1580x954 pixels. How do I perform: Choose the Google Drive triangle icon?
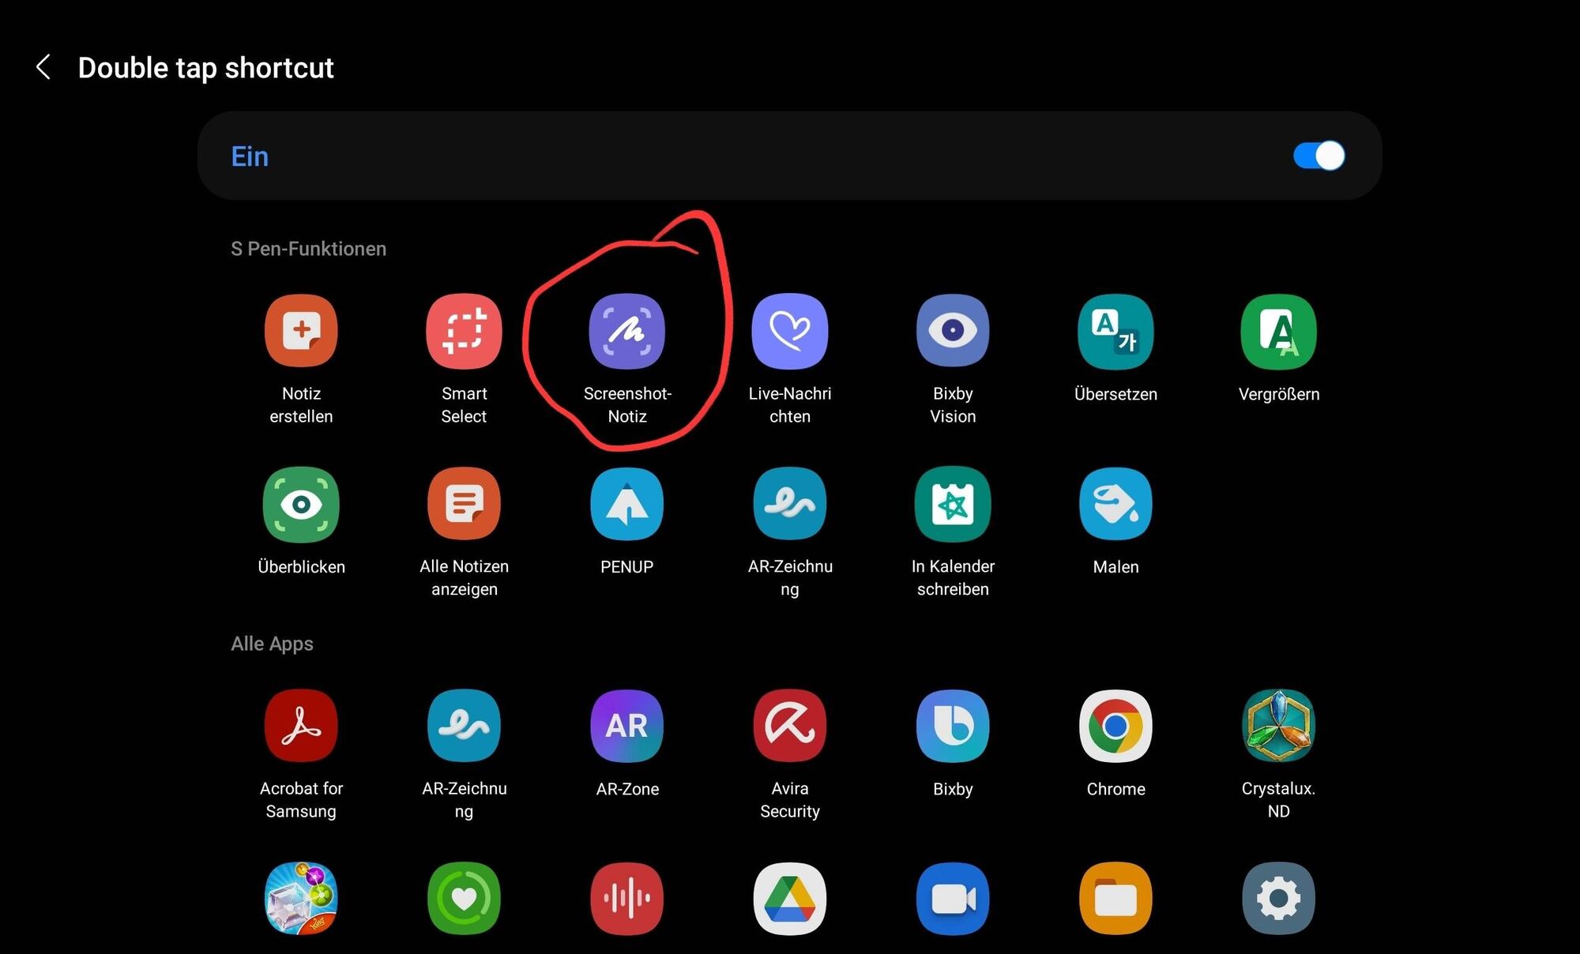pyautogui.click(x=790, y=899)
